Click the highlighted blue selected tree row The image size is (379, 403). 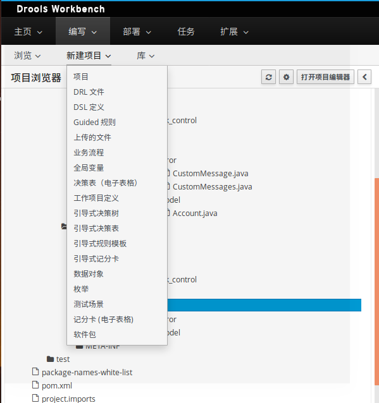pos(264,305)
